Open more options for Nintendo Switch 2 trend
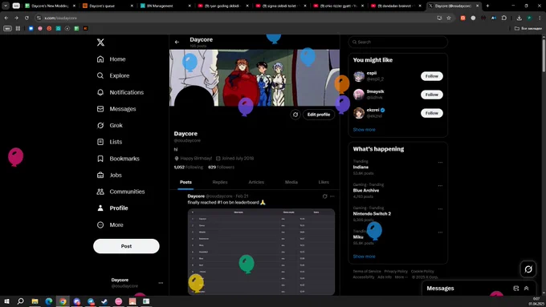This screenshot has width=546, height=307. point(440,209)
